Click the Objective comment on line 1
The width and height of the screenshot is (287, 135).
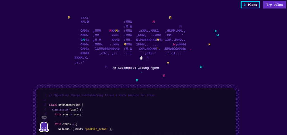(102, 95)
